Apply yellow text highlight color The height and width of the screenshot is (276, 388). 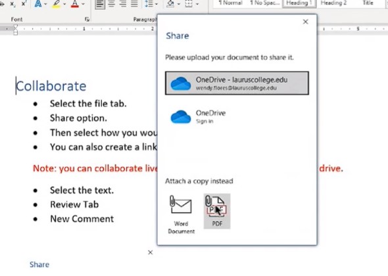tap(57, 3)
